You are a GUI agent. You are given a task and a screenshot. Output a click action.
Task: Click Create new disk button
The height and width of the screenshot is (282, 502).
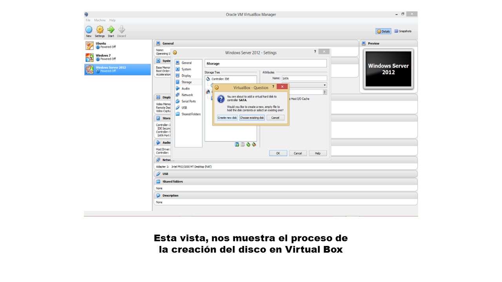(x=227, y=118)
